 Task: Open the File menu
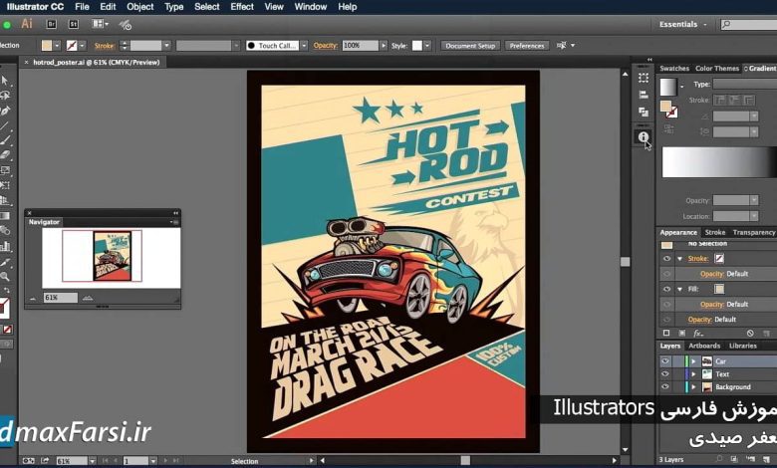coord(82,7)
